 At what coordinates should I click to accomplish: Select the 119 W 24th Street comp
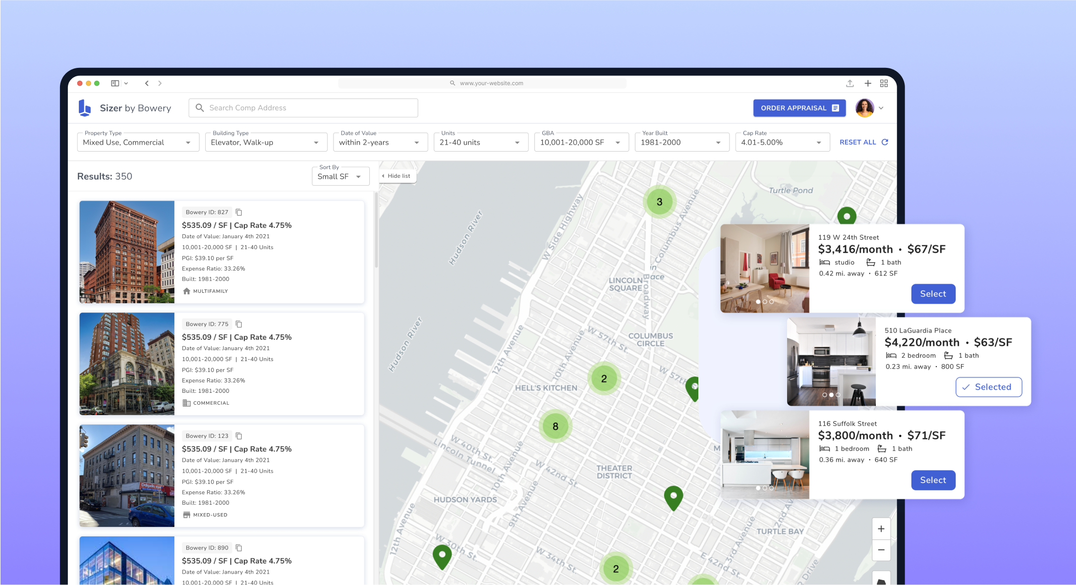pyautogui.click(x=933, y=294)
